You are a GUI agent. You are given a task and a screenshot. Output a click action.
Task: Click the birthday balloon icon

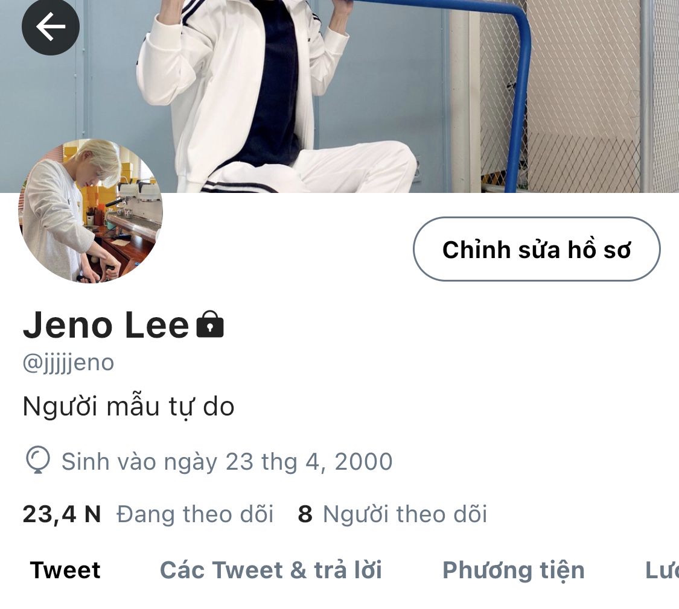38,461
